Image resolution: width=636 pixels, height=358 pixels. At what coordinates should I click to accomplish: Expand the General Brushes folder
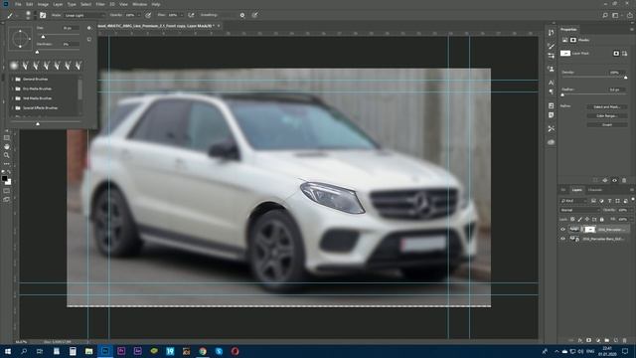click(13, 80)
